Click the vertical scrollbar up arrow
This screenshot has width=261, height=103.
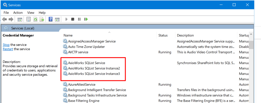click(251, 35)
